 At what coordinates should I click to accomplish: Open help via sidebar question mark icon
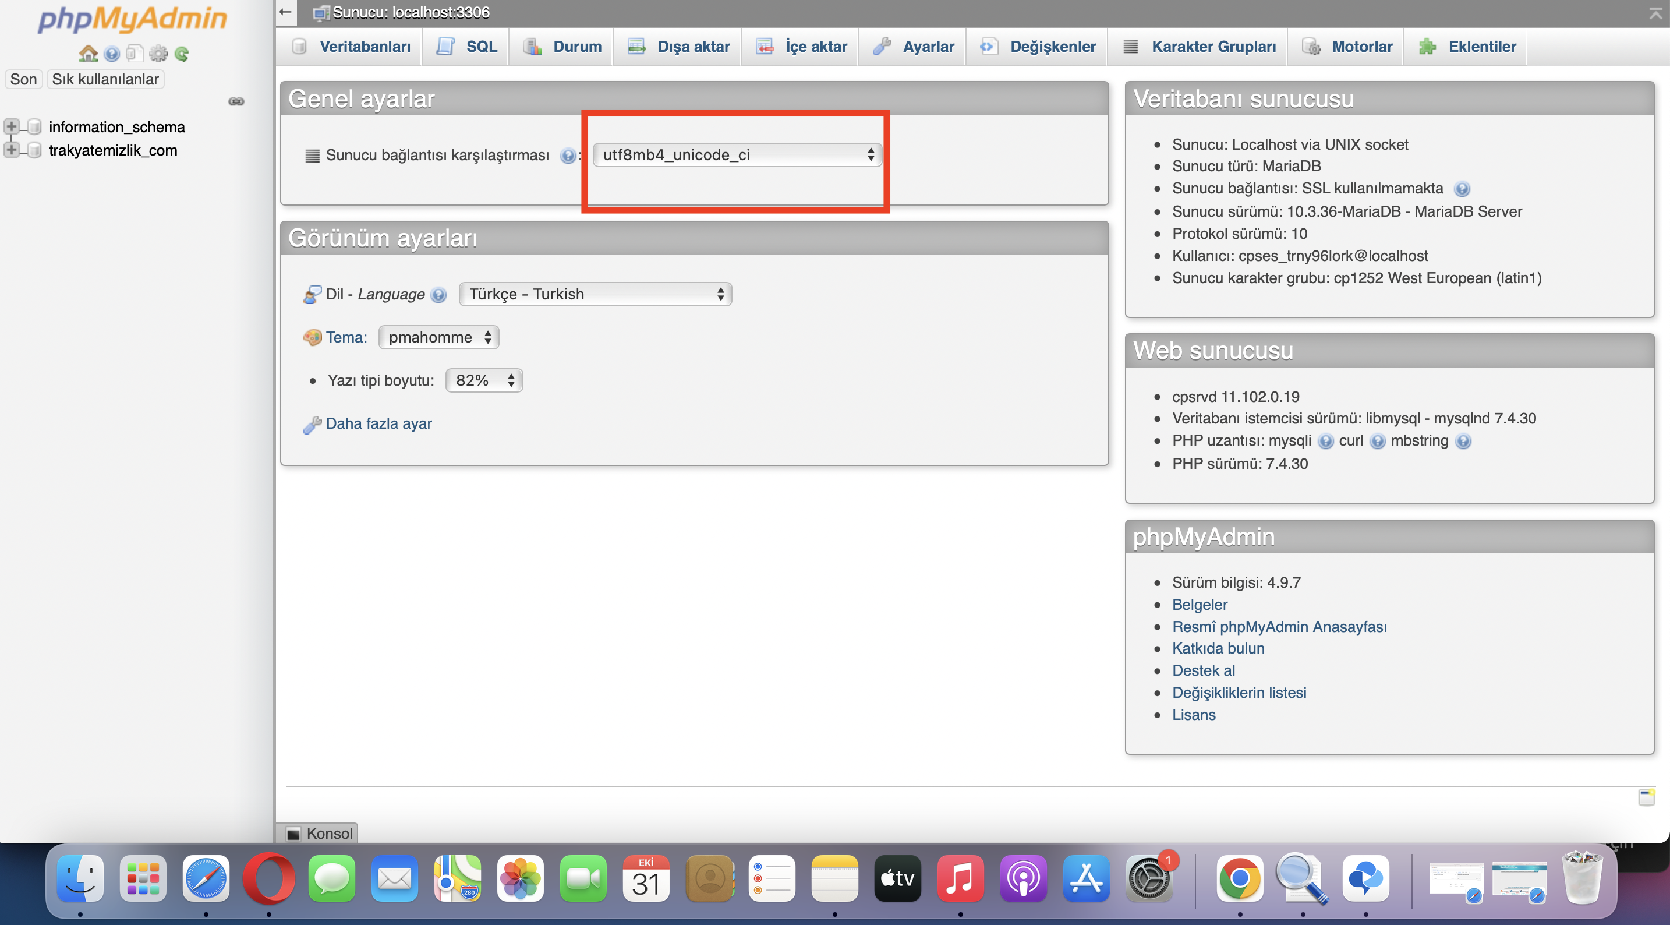[112, 54]
